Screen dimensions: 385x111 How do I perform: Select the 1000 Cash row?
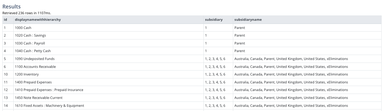point(192,28)
